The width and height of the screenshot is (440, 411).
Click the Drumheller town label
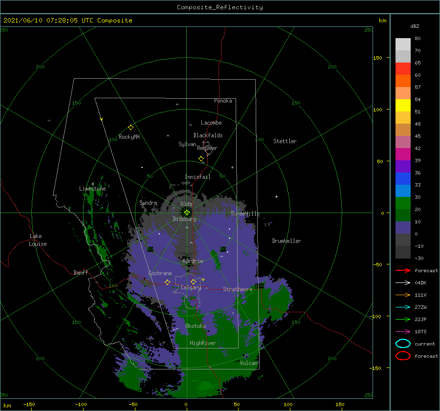click(286, 241)
